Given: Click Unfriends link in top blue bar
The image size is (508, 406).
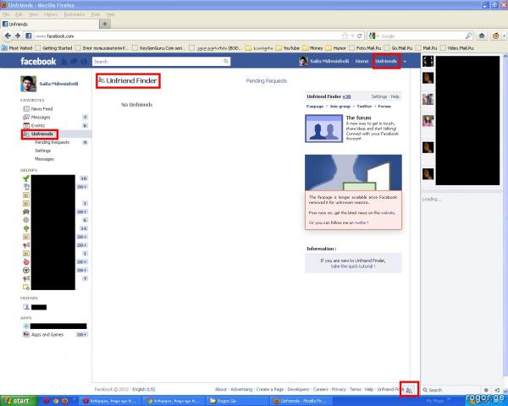Looking at the screenshot, I should [x=386, y=61].
